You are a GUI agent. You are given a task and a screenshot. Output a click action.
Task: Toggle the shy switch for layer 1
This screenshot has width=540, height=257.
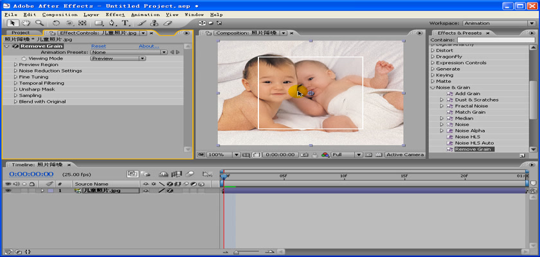click(146, 191)
